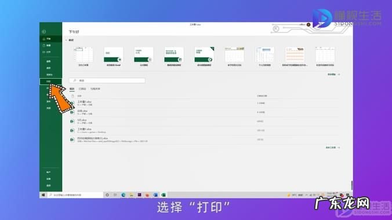Open the first 工作簿1.xlsx in recent list
Screen dimensions: 392x220
tap(204, 103)
